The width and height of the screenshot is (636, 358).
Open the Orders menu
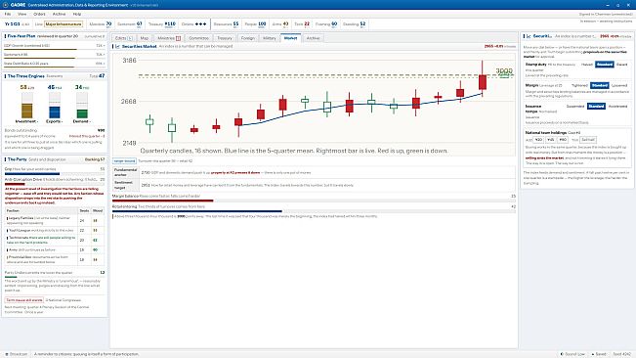(x=39, y=14)
